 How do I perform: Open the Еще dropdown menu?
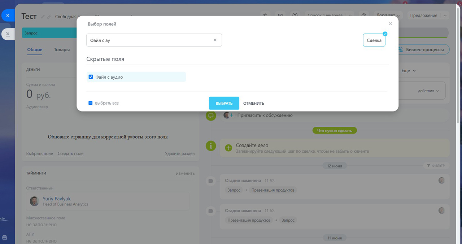(409, 71)
